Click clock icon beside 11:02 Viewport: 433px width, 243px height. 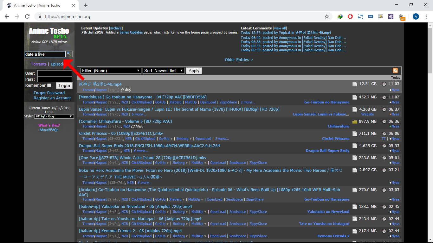[x=384, y=97]
